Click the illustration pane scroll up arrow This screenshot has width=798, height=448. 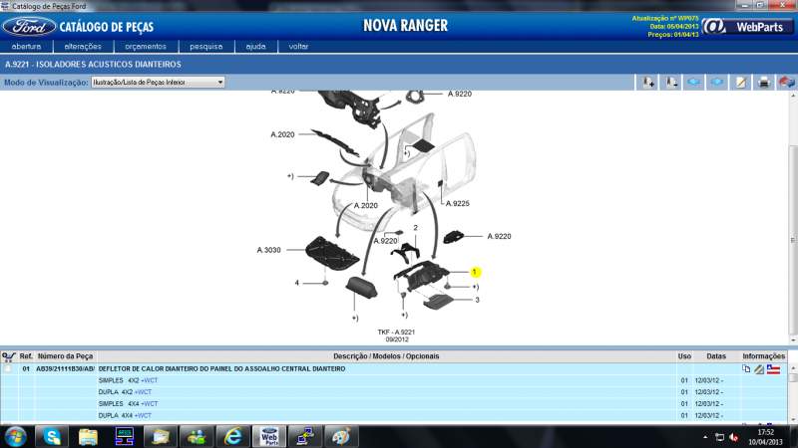pyautogui.click(x=793, y=96)
